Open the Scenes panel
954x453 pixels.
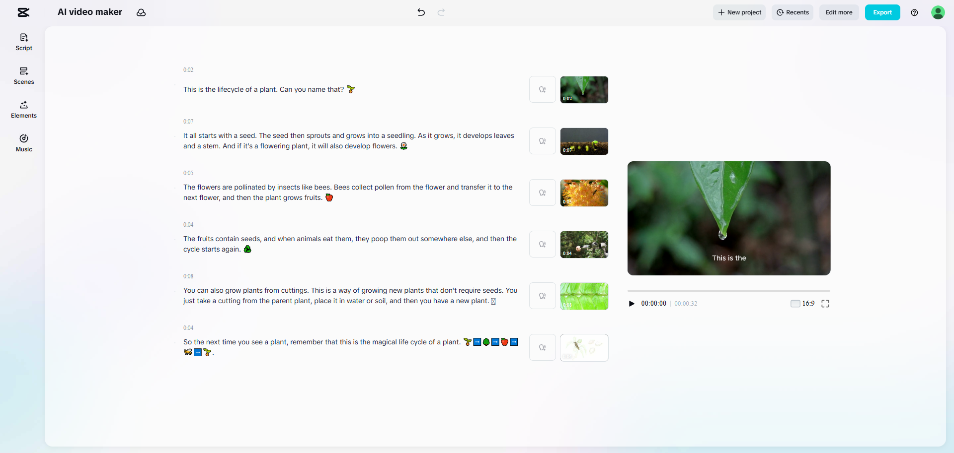coord(24,76)
